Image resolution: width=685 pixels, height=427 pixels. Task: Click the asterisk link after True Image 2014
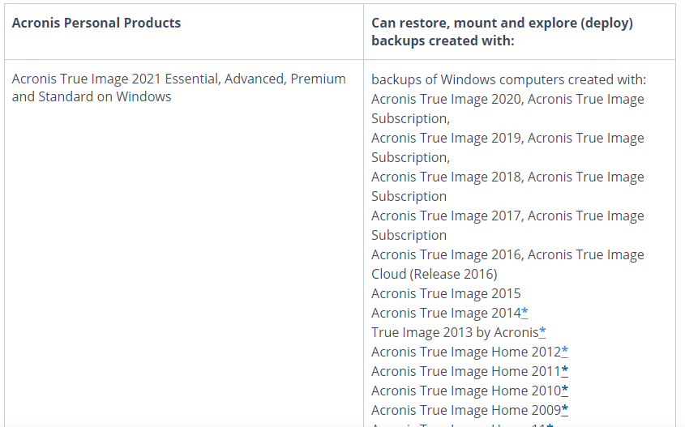tap(524, 313)
